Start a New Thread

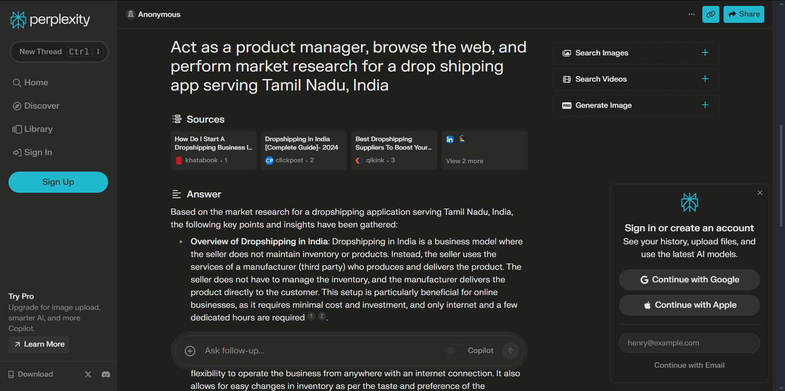(59, 52)
